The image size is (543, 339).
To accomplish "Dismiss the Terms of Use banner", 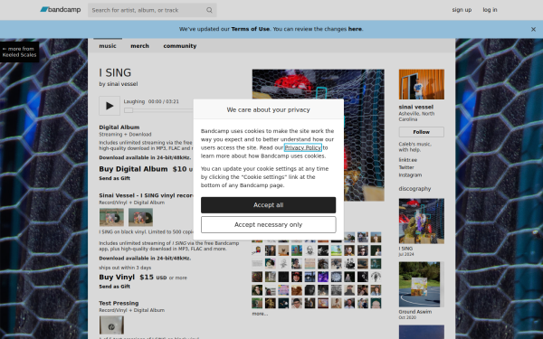I will click(533, 30).
